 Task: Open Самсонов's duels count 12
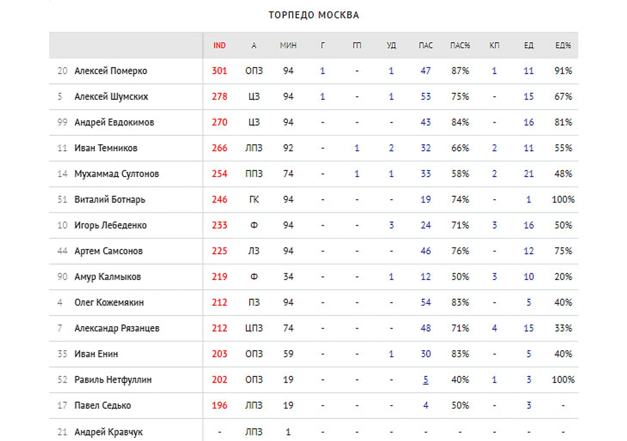click(x=529, y=251)
